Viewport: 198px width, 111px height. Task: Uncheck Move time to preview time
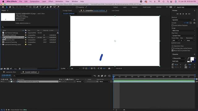[173, 51]
